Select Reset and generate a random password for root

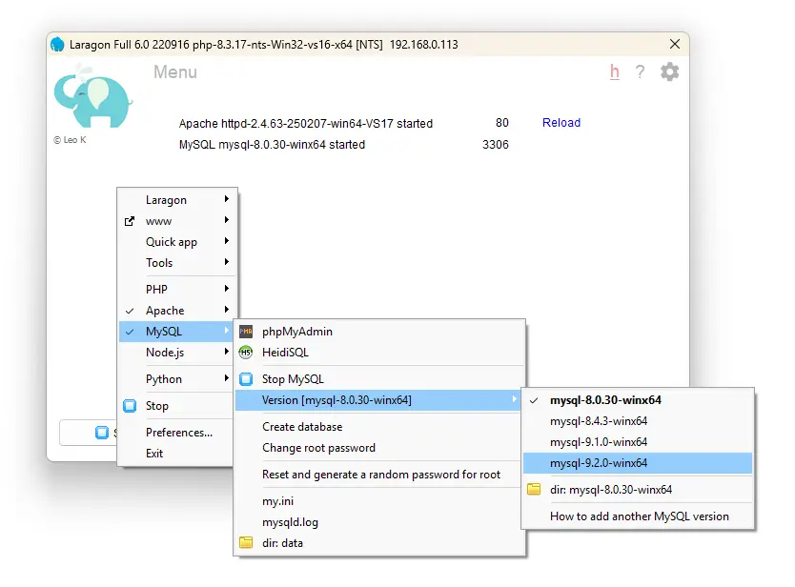pyautogui.click(x=378, y=475)
